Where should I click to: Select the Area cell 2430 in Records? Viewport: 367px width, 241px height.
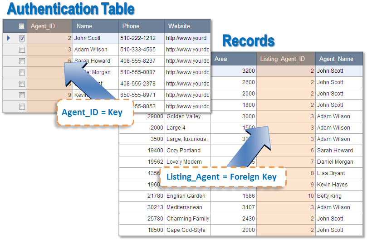(234, 219)
